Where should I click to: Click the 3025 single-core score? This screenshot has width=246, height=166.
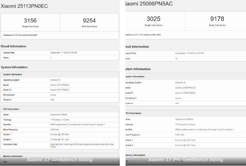tap(153, 19)
